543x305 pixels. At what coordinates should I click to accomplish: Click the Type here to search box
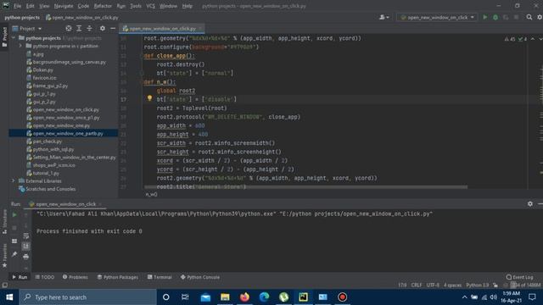(88, 297)
